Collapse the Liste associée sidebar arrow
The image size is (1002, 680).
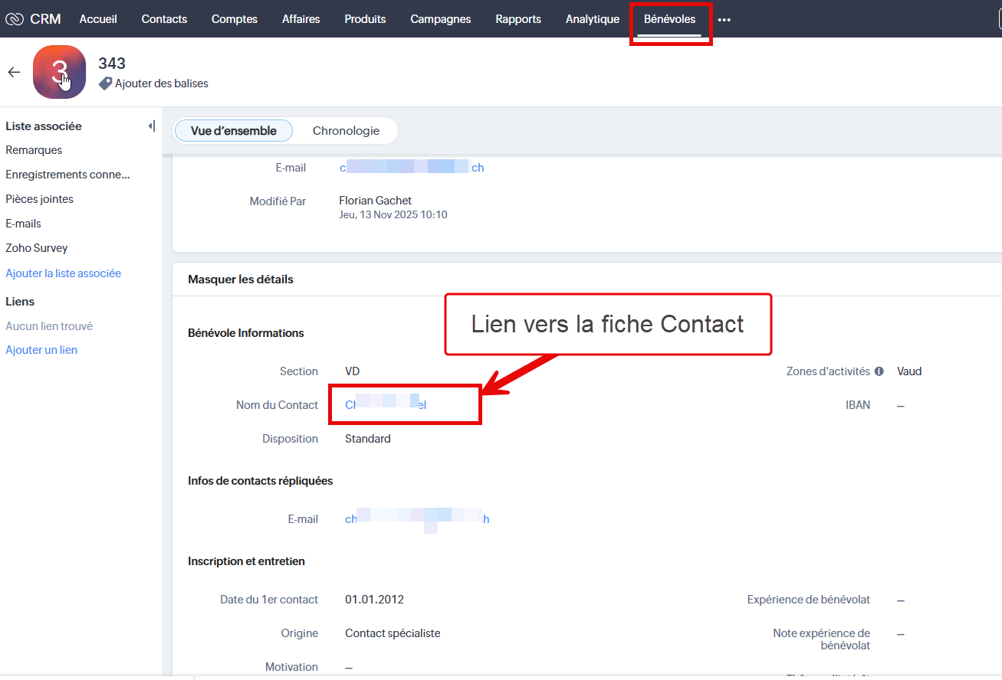(151, 126)
